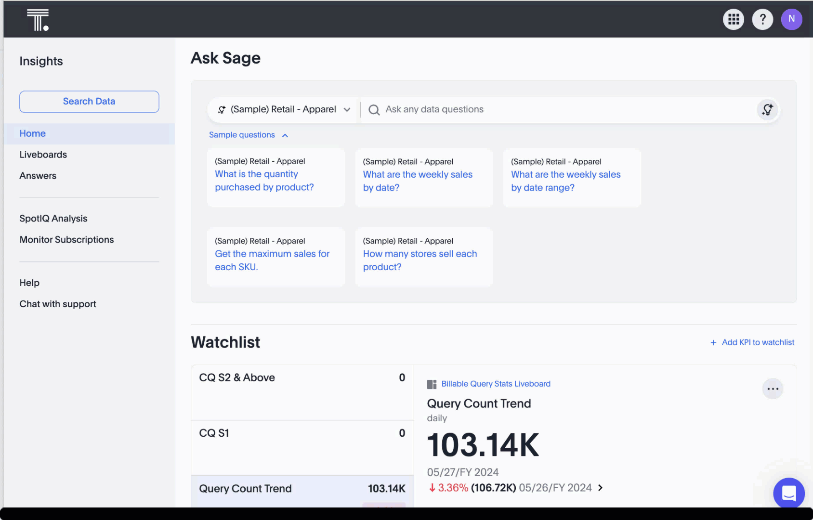This screenshot has width=813, height=520.
Task: Open the ellipsis menu on Query Count Trend card
Action: click(x=773, y=389)
